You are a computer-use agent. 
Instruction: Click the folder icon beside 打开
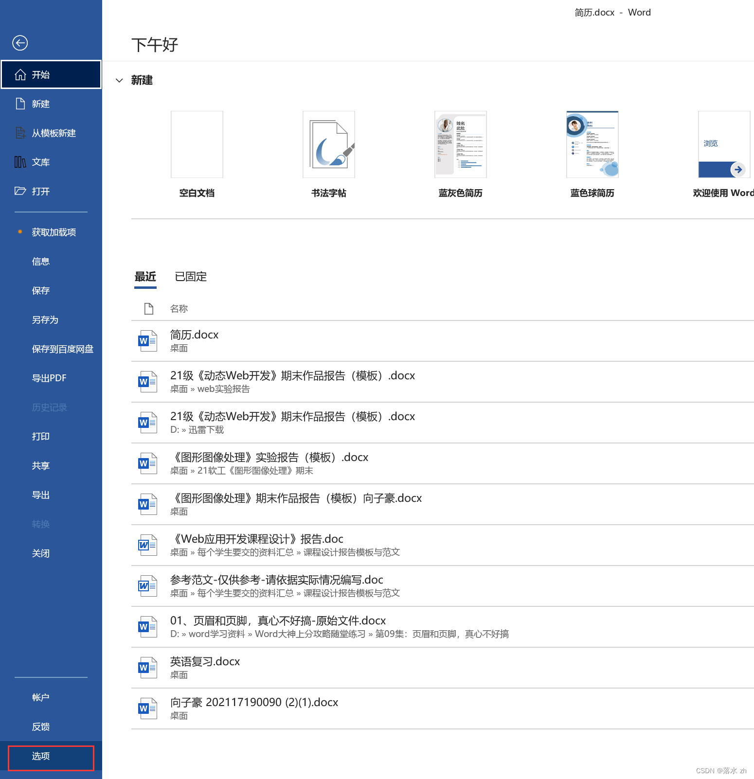pyautogui.click(x=20, y=191)
